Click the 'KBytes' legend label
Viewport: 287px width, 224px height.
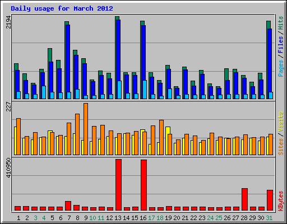[x=280, y=201]
